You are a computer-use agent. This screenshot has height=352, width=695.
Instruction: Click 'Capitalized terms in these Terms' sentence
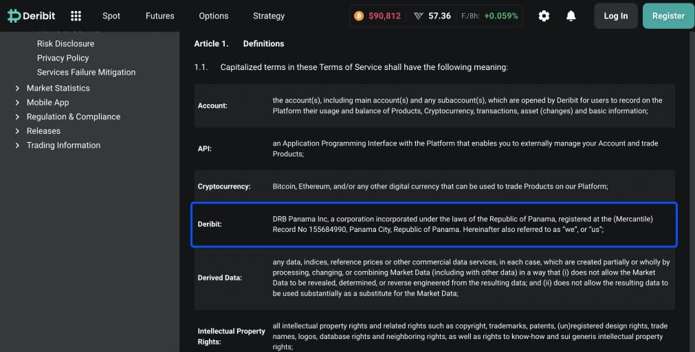[x=364, y=67]
